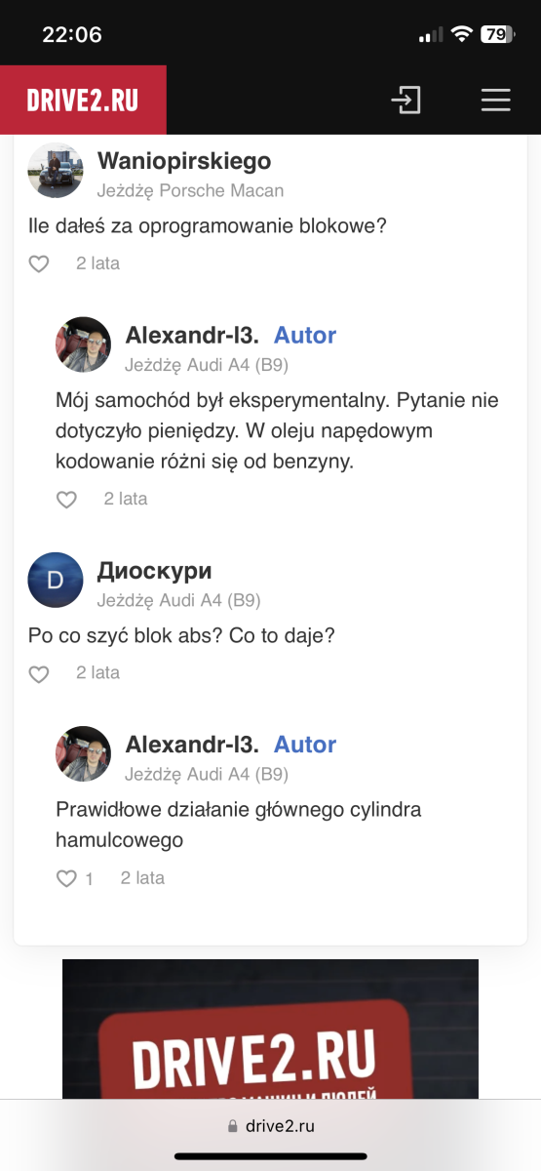The height and width of the screenshot is (1171, 541).
Task: Click the DRIVE2.RU logo
Action: 83,100
